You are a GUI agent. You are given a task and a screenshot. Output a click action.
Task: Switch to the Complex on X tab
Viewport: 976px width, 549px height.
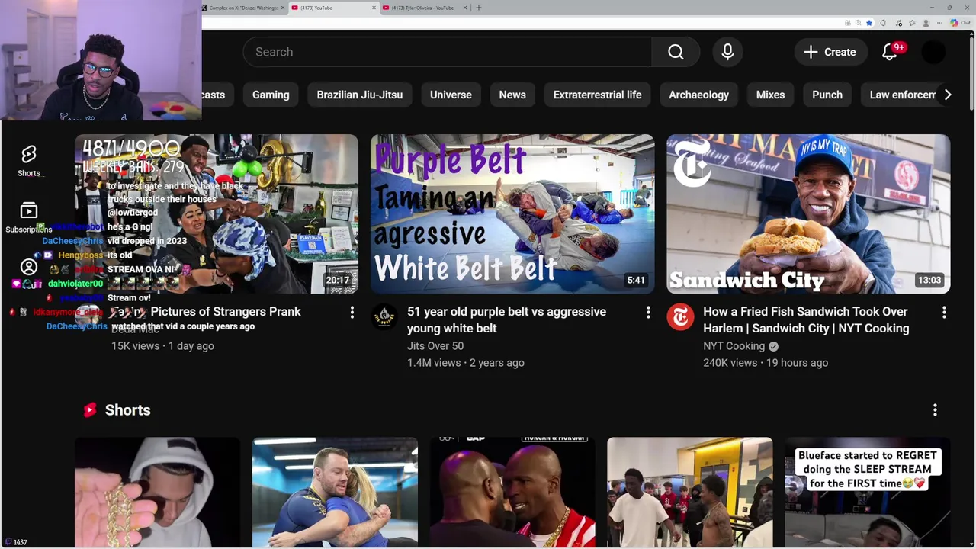[242, 8]
